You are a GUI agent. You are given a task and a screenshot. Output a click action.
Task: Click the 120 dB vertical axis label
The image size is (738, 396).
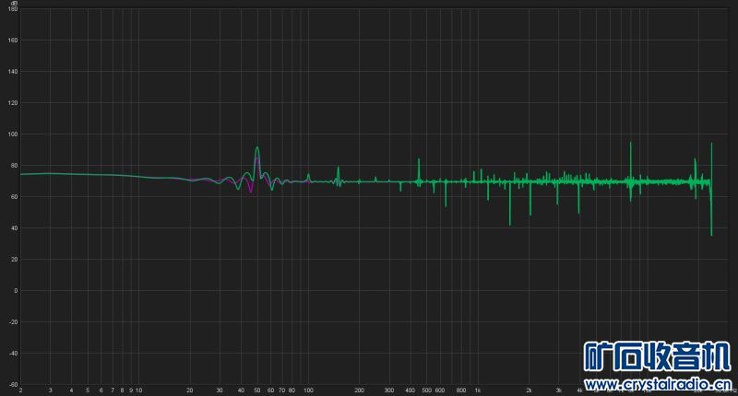point(13,103)
